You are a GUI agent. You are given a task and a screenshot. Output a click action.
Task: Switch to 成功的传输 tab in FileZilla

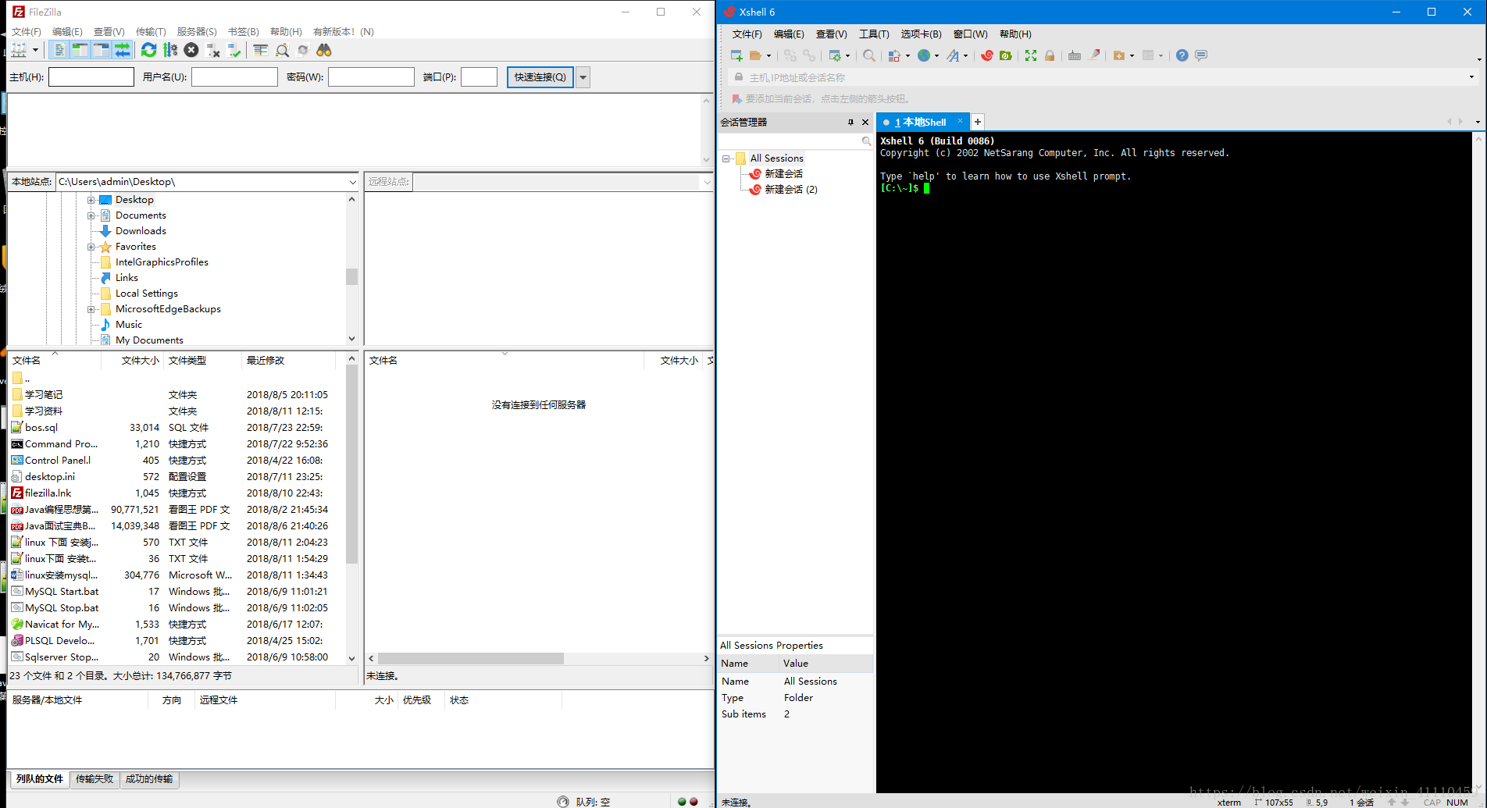click(149, 779)
